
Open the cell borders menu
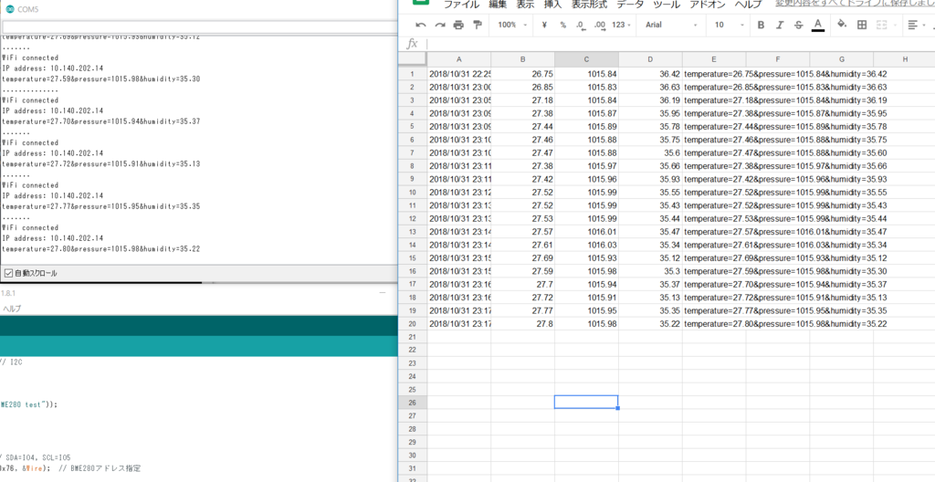862,25
